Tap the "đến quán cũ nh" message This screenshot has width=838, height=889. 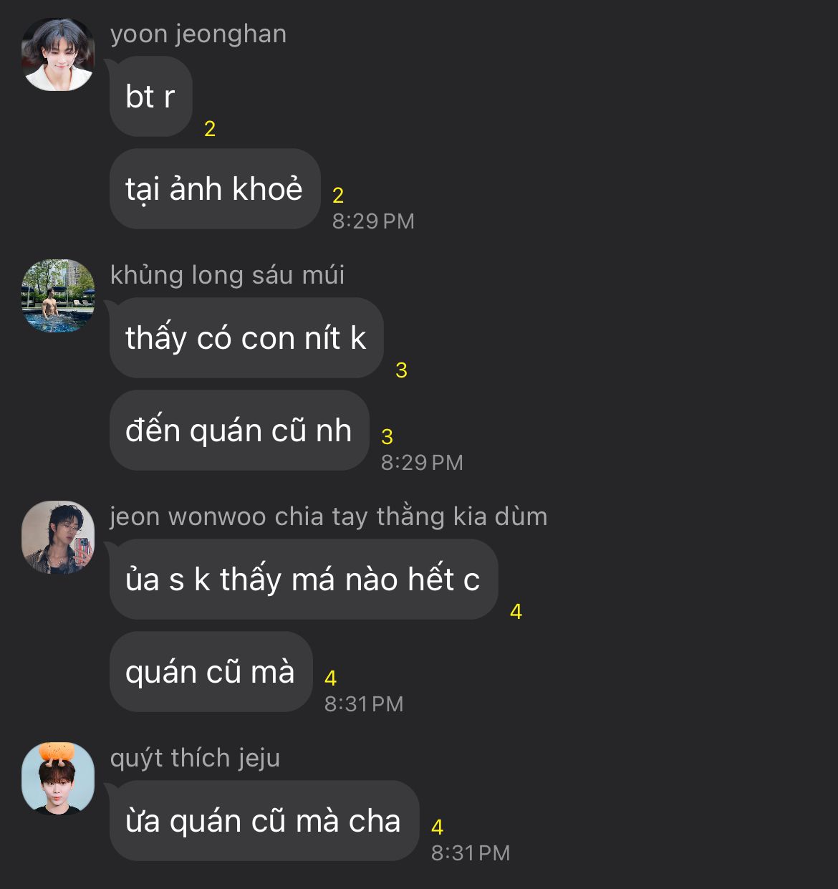point(239,431)
